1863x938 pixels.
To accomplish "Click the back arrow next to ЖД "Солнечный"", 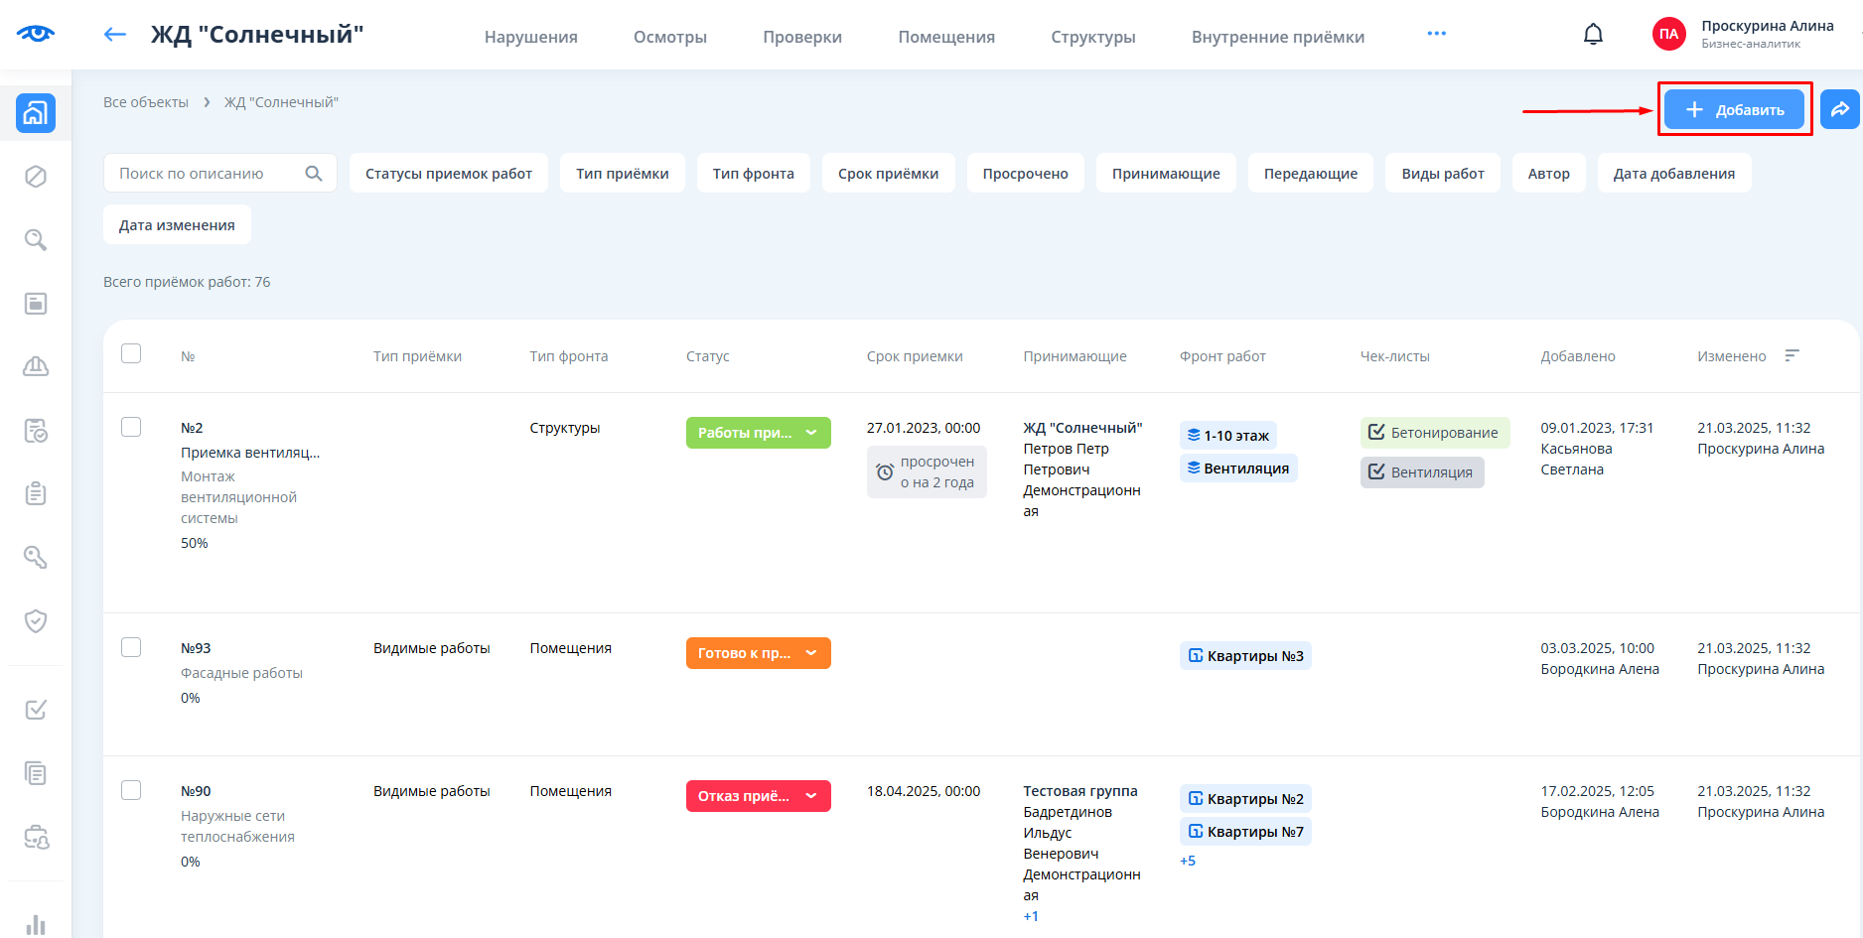I will point(115,35).
